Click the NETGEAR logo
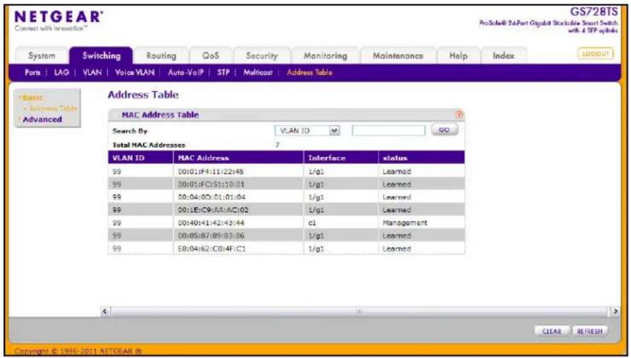631x358 pixels. coord(59,19)
